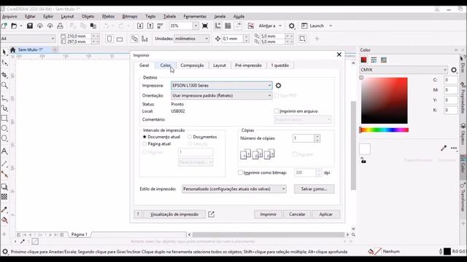This screenshot has width=467, height=262.
Task: Select the Interactive Fill tool
Action: pyautogui.click(x=4, y=220)
